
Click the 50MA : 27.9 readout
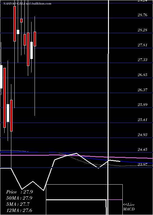pos(19,198)
